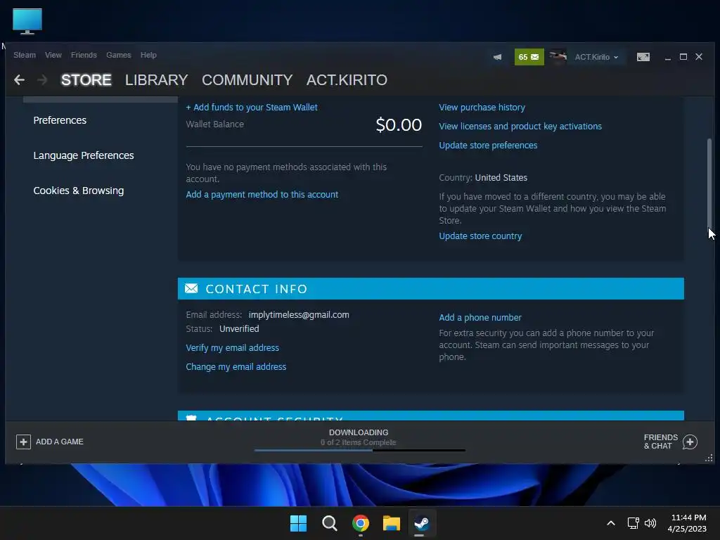Go to the COMMUNITY tab
This screenshot has height=540, width=720.
tap(247, 80)
